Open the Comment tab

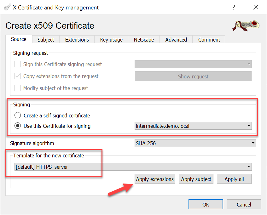[209, 40]
